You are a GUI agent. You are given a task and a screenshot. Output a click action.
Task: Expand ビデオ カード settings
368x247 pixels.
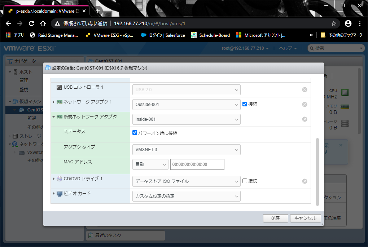pos(53,194)
